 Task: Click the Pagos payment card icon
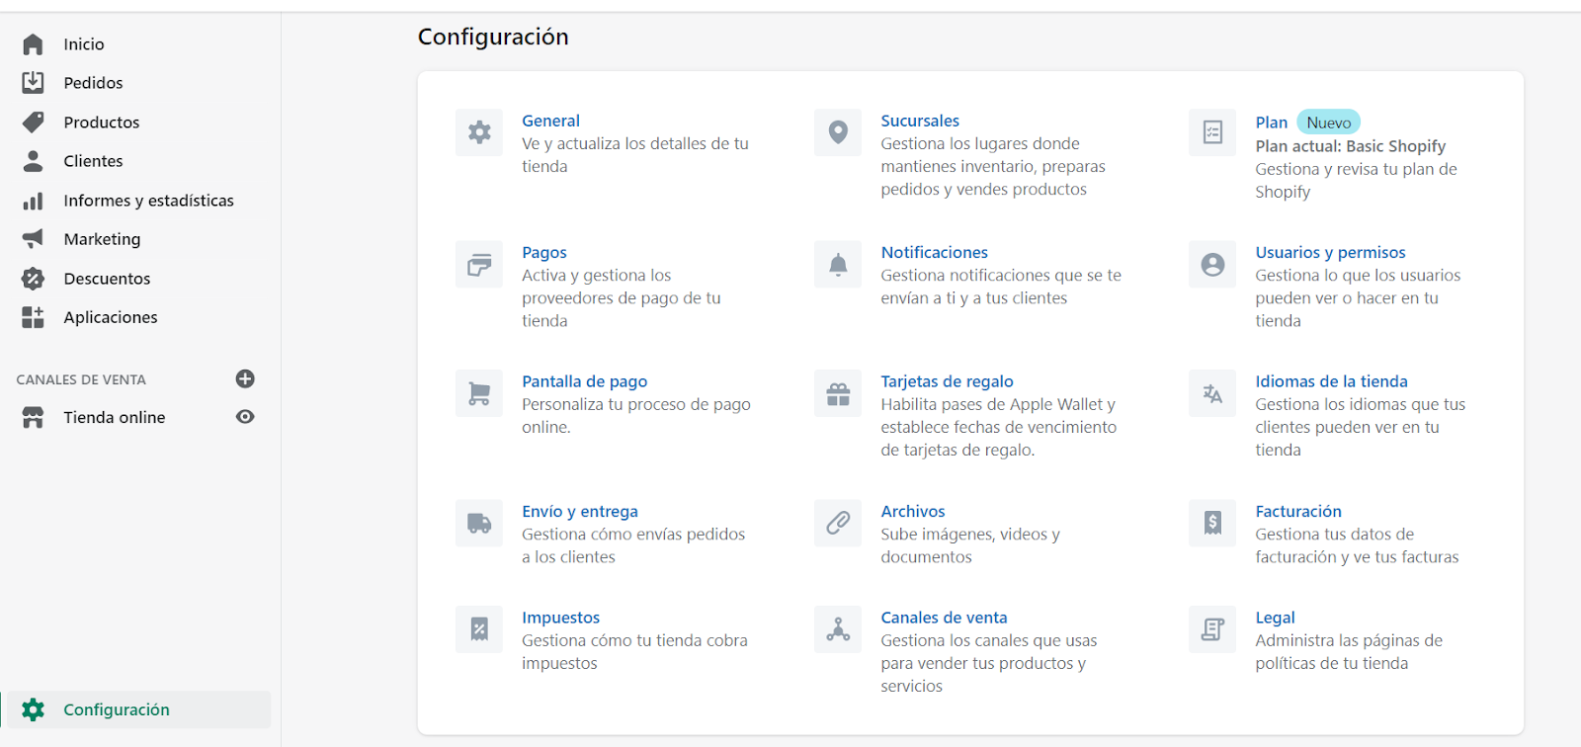479,264
